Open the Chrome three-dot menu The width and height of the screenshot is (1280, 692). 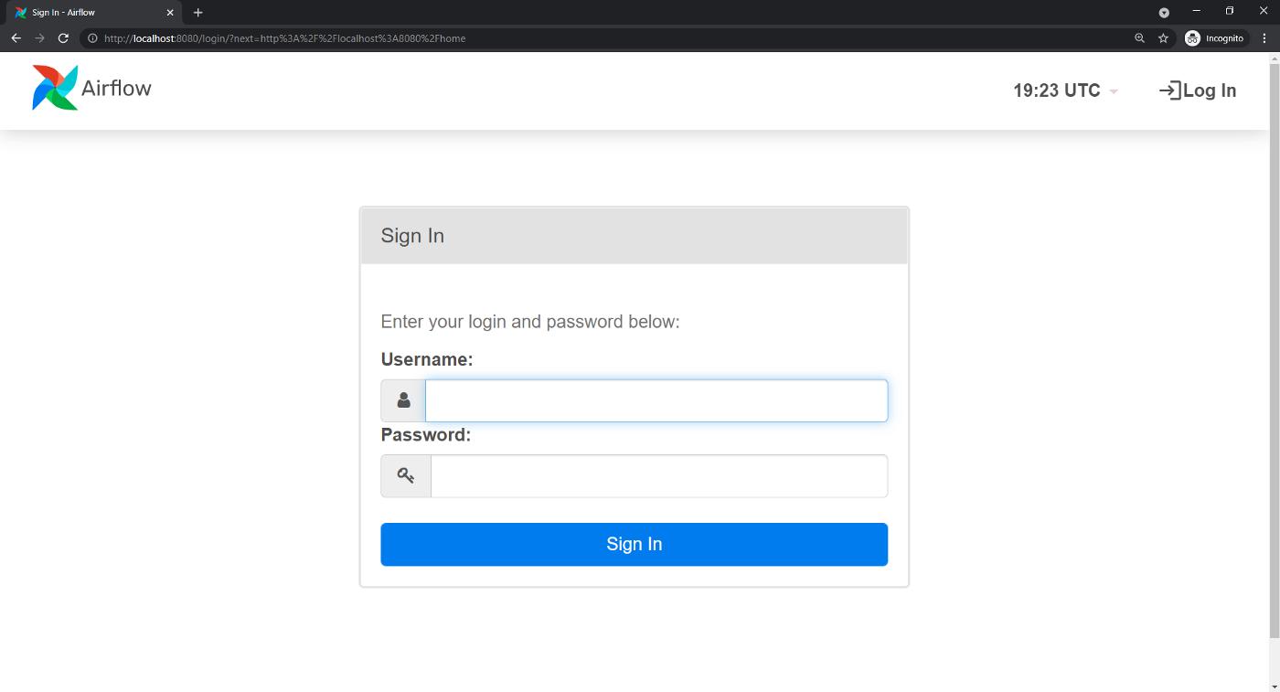click(x=1264, y=38)
